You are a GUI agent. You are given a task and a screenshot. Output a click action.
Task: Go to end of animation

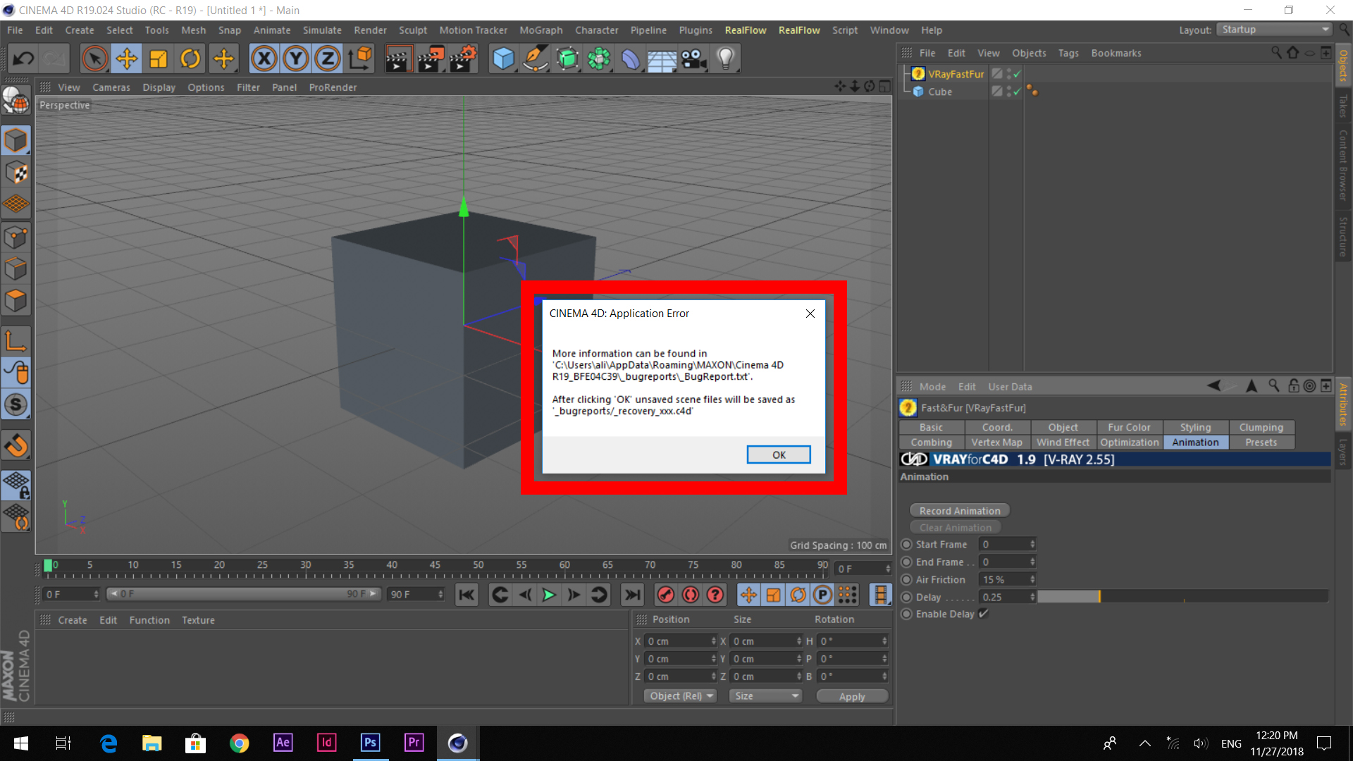[x=633, y=595]
